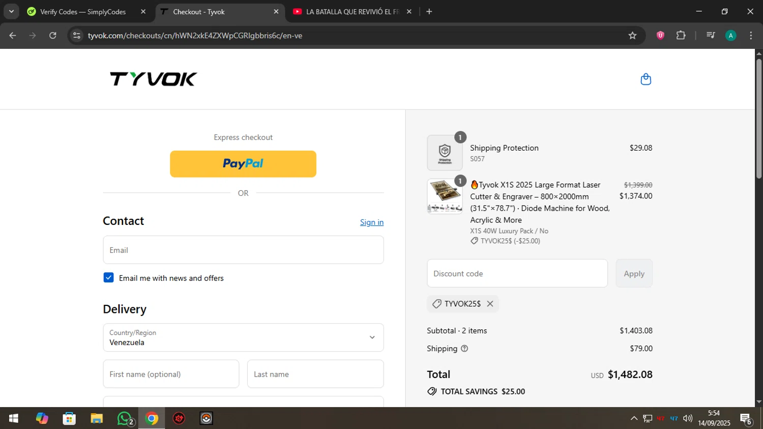This screenshot has width=763, height=429.
Task: Follow the Sign in link
Action: tap(372, 222)
